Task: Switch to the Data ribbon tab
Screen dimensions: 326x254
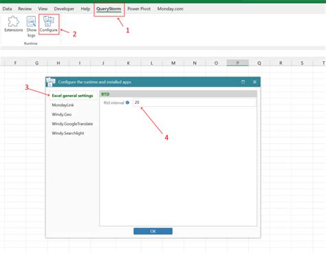Action: tap(7, 9)
